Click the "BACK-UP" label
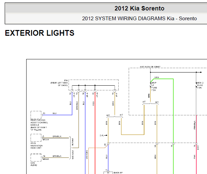 click(x=118, y=173)
